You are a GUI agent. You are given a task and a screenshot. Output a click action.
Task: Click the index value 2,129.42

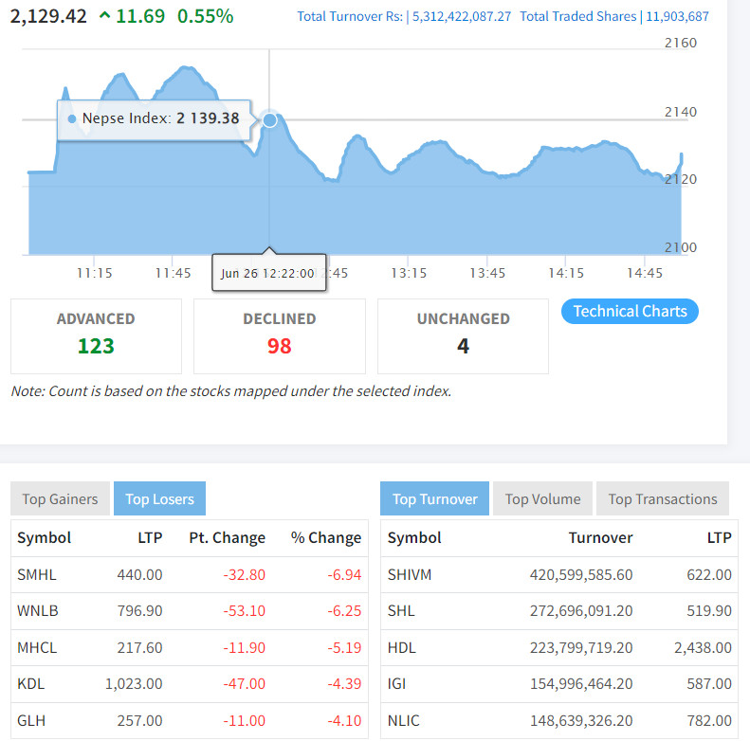[48, 16]
